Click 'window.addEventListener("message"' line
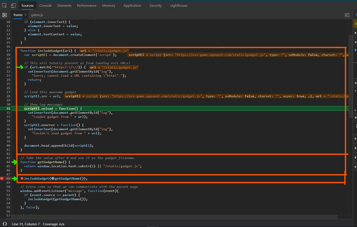 69,191
